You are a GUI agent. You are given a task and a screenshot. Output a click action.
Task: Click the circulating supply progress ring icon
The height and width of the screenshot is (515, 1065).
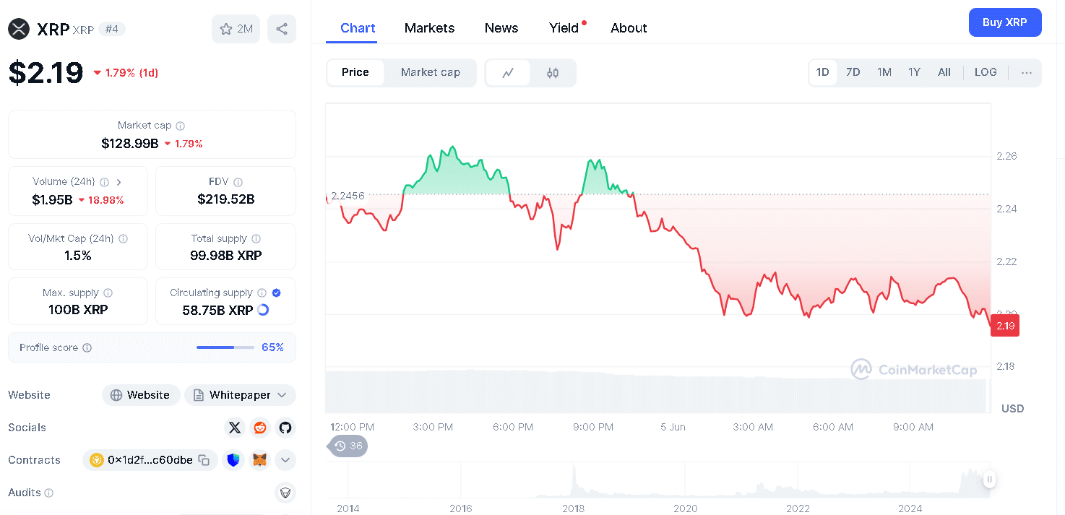[263, 310]
